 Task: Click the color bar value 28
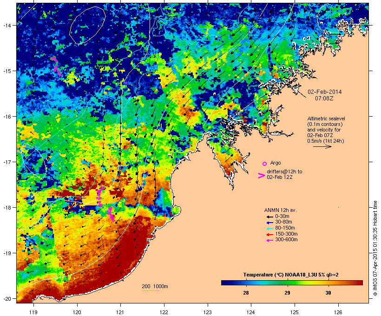pyautogui.click(x=246, y=293)
